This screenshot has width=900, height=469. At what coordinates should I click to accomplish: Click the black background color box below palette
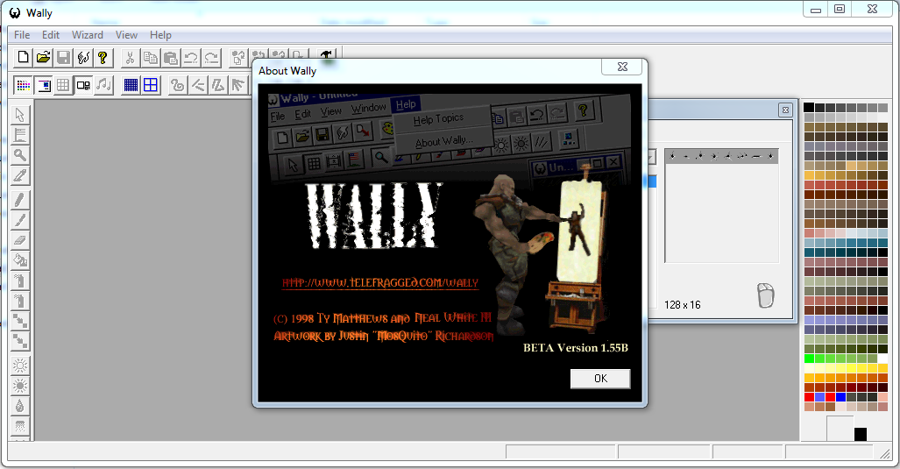(861, 434)
